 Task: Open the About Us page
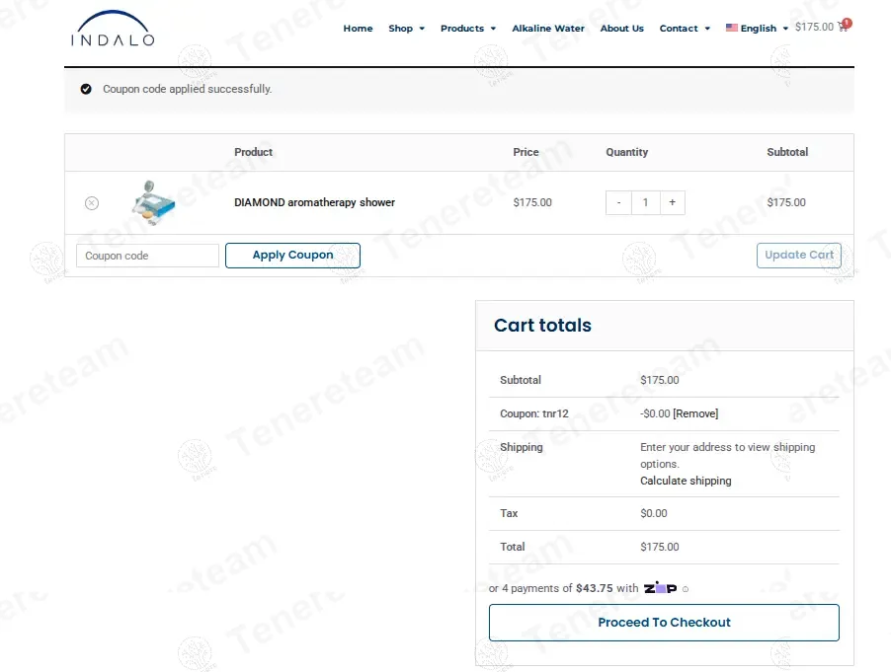[621, 28]
